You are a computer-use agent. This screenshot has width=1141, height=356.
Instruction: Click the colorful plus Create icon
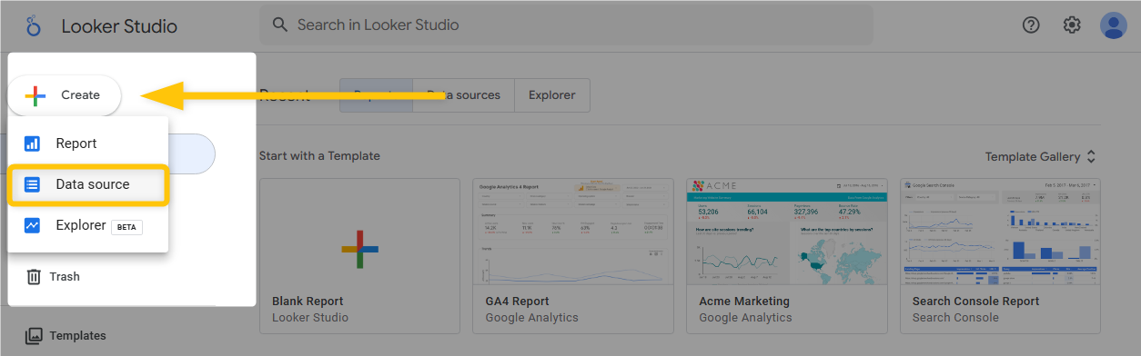coord(35,95)
